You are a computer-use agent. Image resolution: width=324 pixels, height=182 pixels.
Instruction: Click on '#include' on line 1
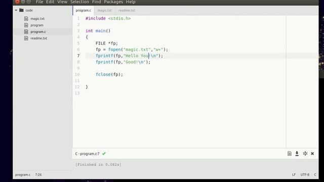(x=96, y=18)
